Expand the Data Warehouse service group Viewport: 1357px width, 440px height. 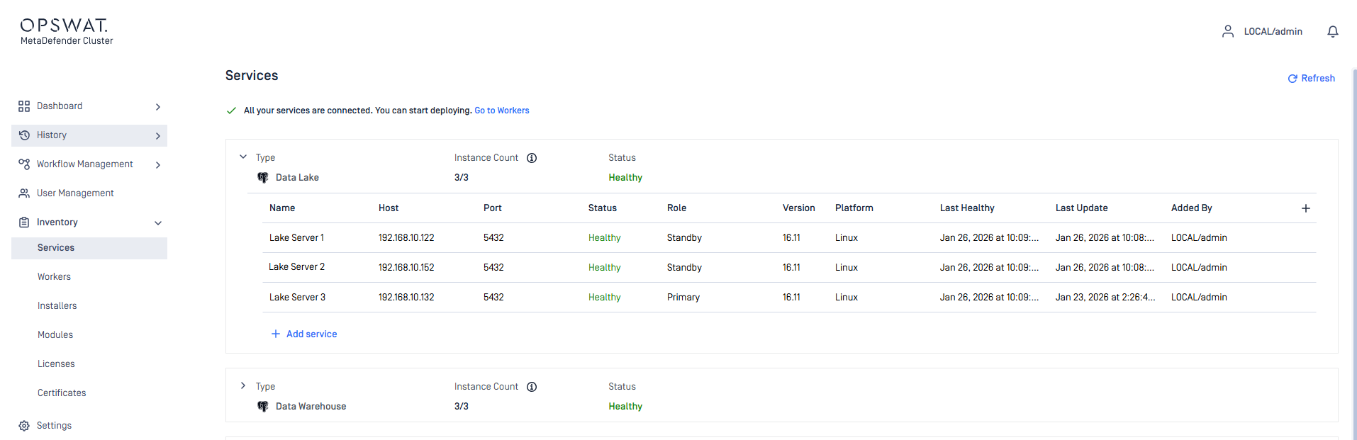(243, 386)
